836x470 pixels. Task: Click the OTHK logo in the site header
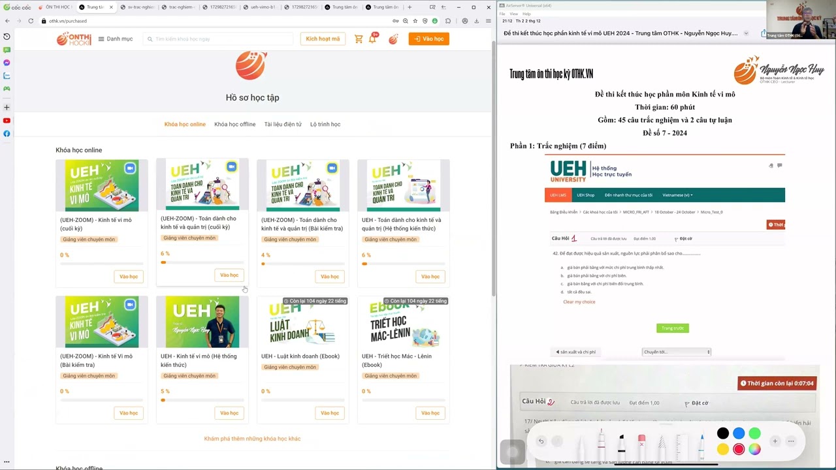(74, 39)
